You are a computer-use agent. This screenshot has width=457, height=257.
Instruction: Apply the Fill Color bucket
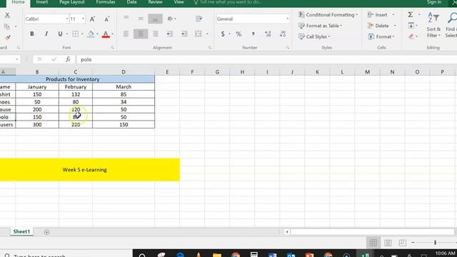click(x=91, y=34)
